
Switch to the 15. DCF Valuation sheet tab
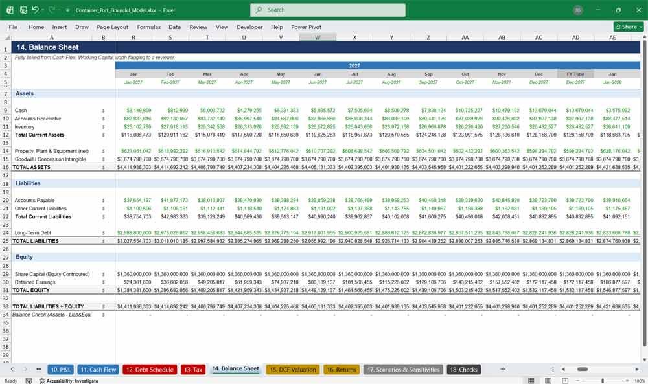pyautogui.click(x=293, y=370)
